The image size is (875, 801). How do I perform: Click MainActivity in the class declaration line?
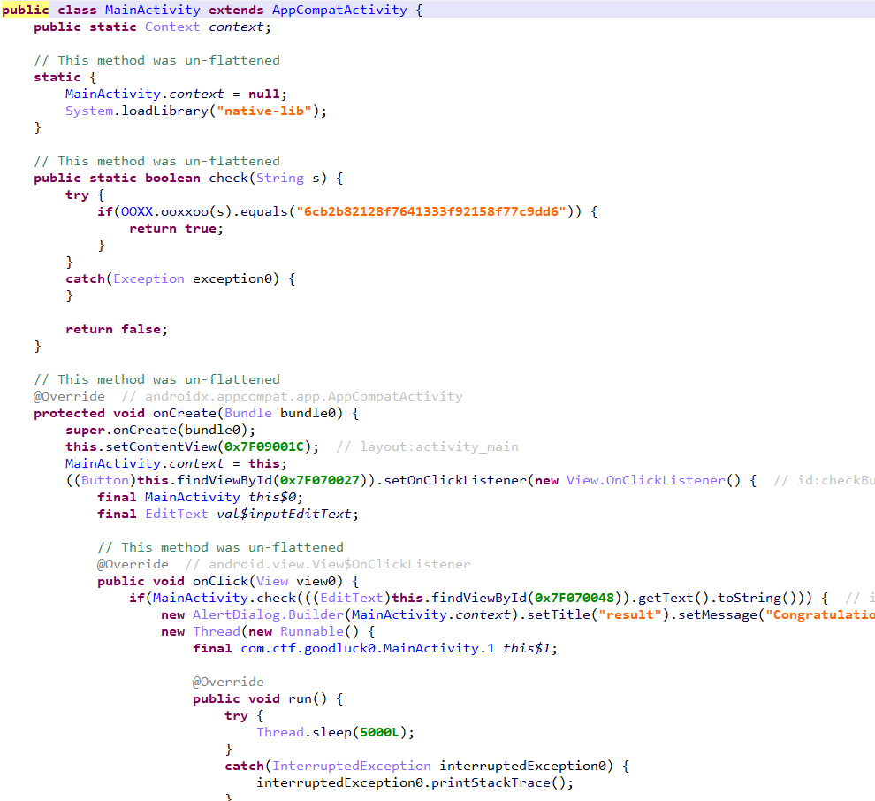pyautogui.click(x=152, y=10)
